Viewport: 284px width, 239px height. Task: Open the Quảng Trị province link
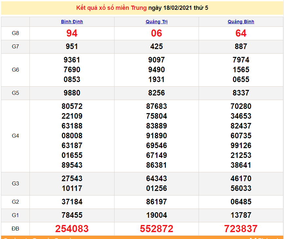click(156, 22)
